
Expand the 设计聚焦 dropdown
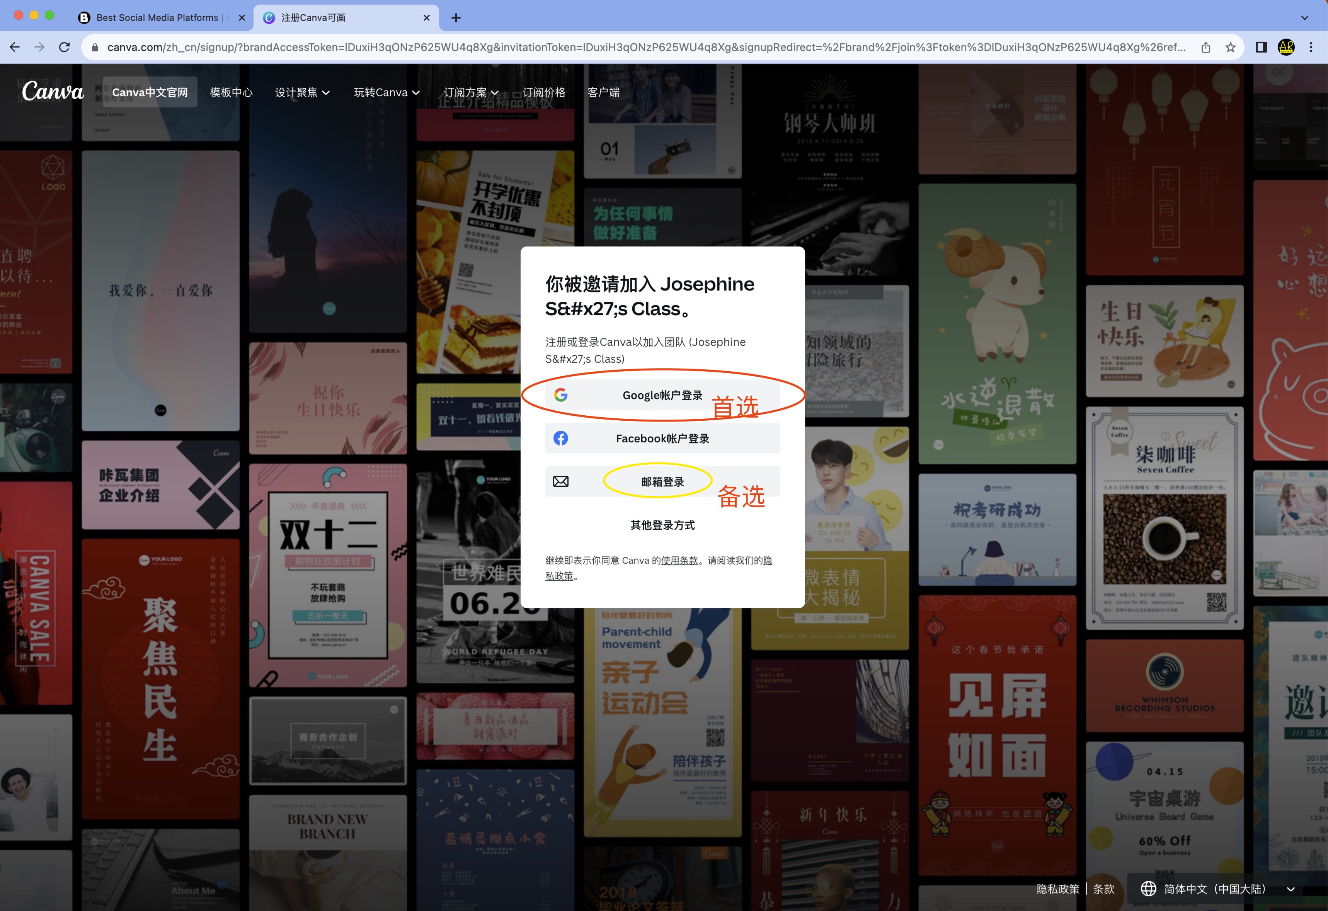click(x=302, y=92)
